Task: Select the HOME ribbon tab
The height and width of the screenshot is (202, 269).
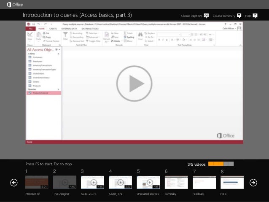Action: (x=41, y=29)
